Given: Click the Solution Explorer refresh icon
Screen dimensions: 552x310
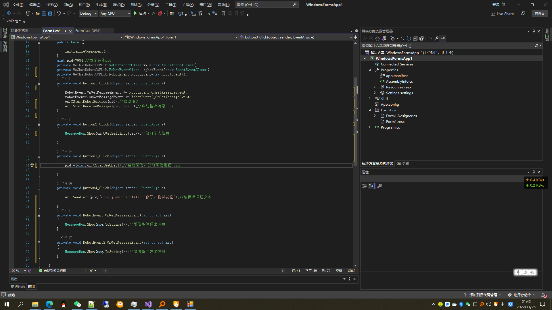Looking at the screenshot, I should click(409, 38).
